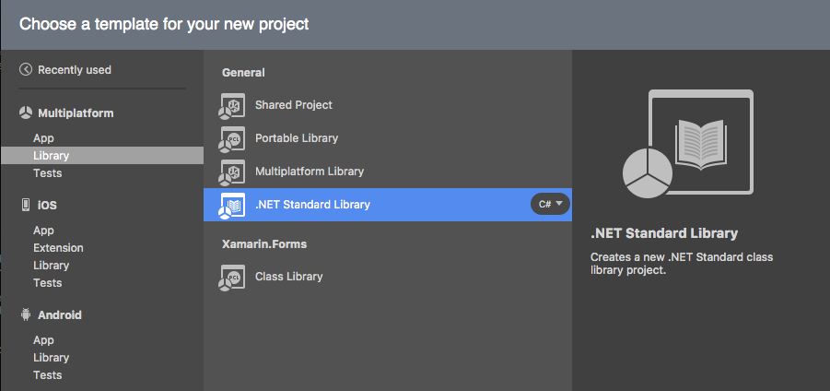The height and width of the screenshot is (391, 830).
Task: Choose the Shared Project template
Action: coord(294,105)
